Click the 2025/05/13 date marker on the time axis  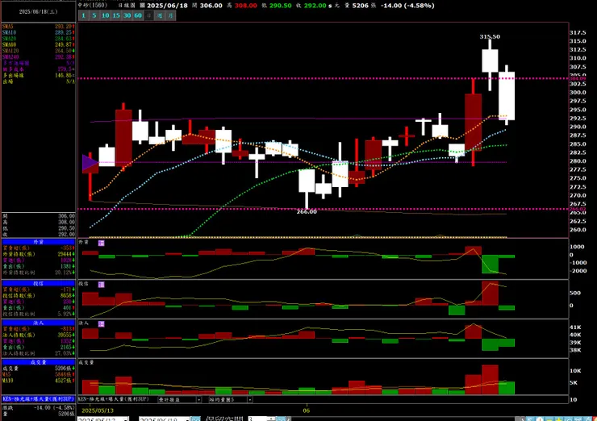[98, 411]
